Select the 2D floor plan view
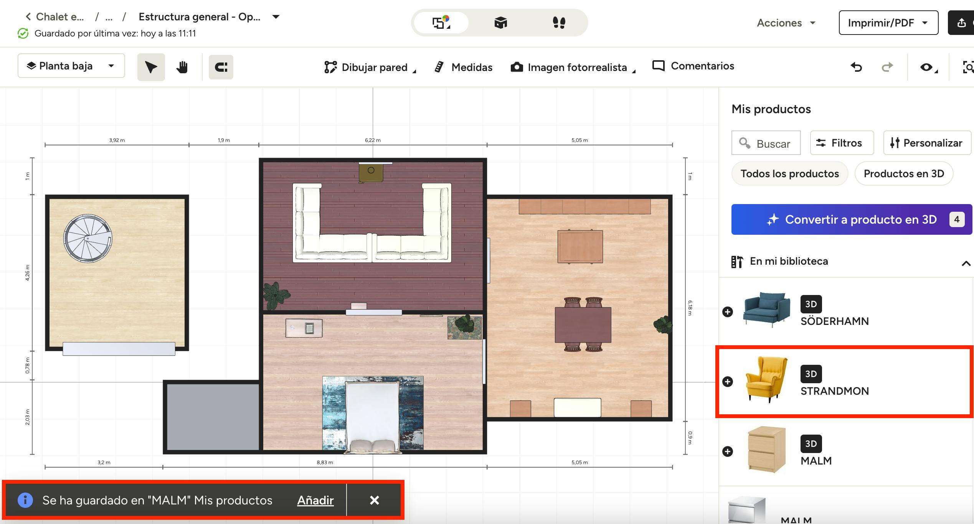This screenshot has height=524, width=974. tap(441, 23)
